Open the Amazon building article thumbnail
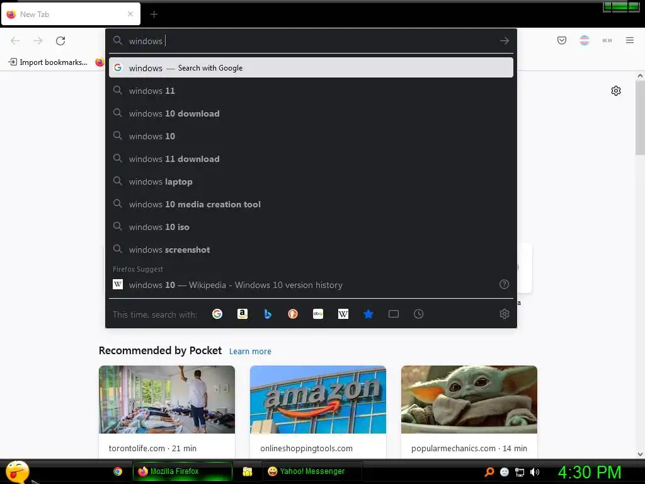The height and width of the screenshot is (484, 645). pyautogui.click(x=318, y=399)
